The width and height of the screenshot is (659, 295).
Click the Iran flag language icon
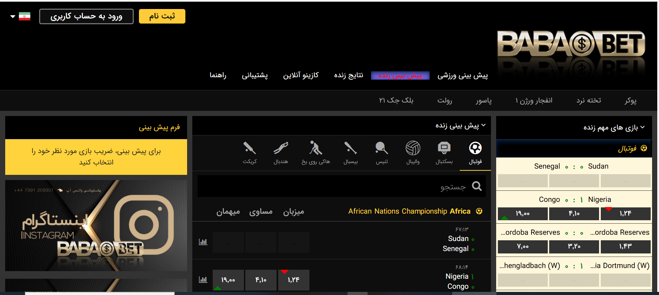pyautogui.click(x=25, y=16)
